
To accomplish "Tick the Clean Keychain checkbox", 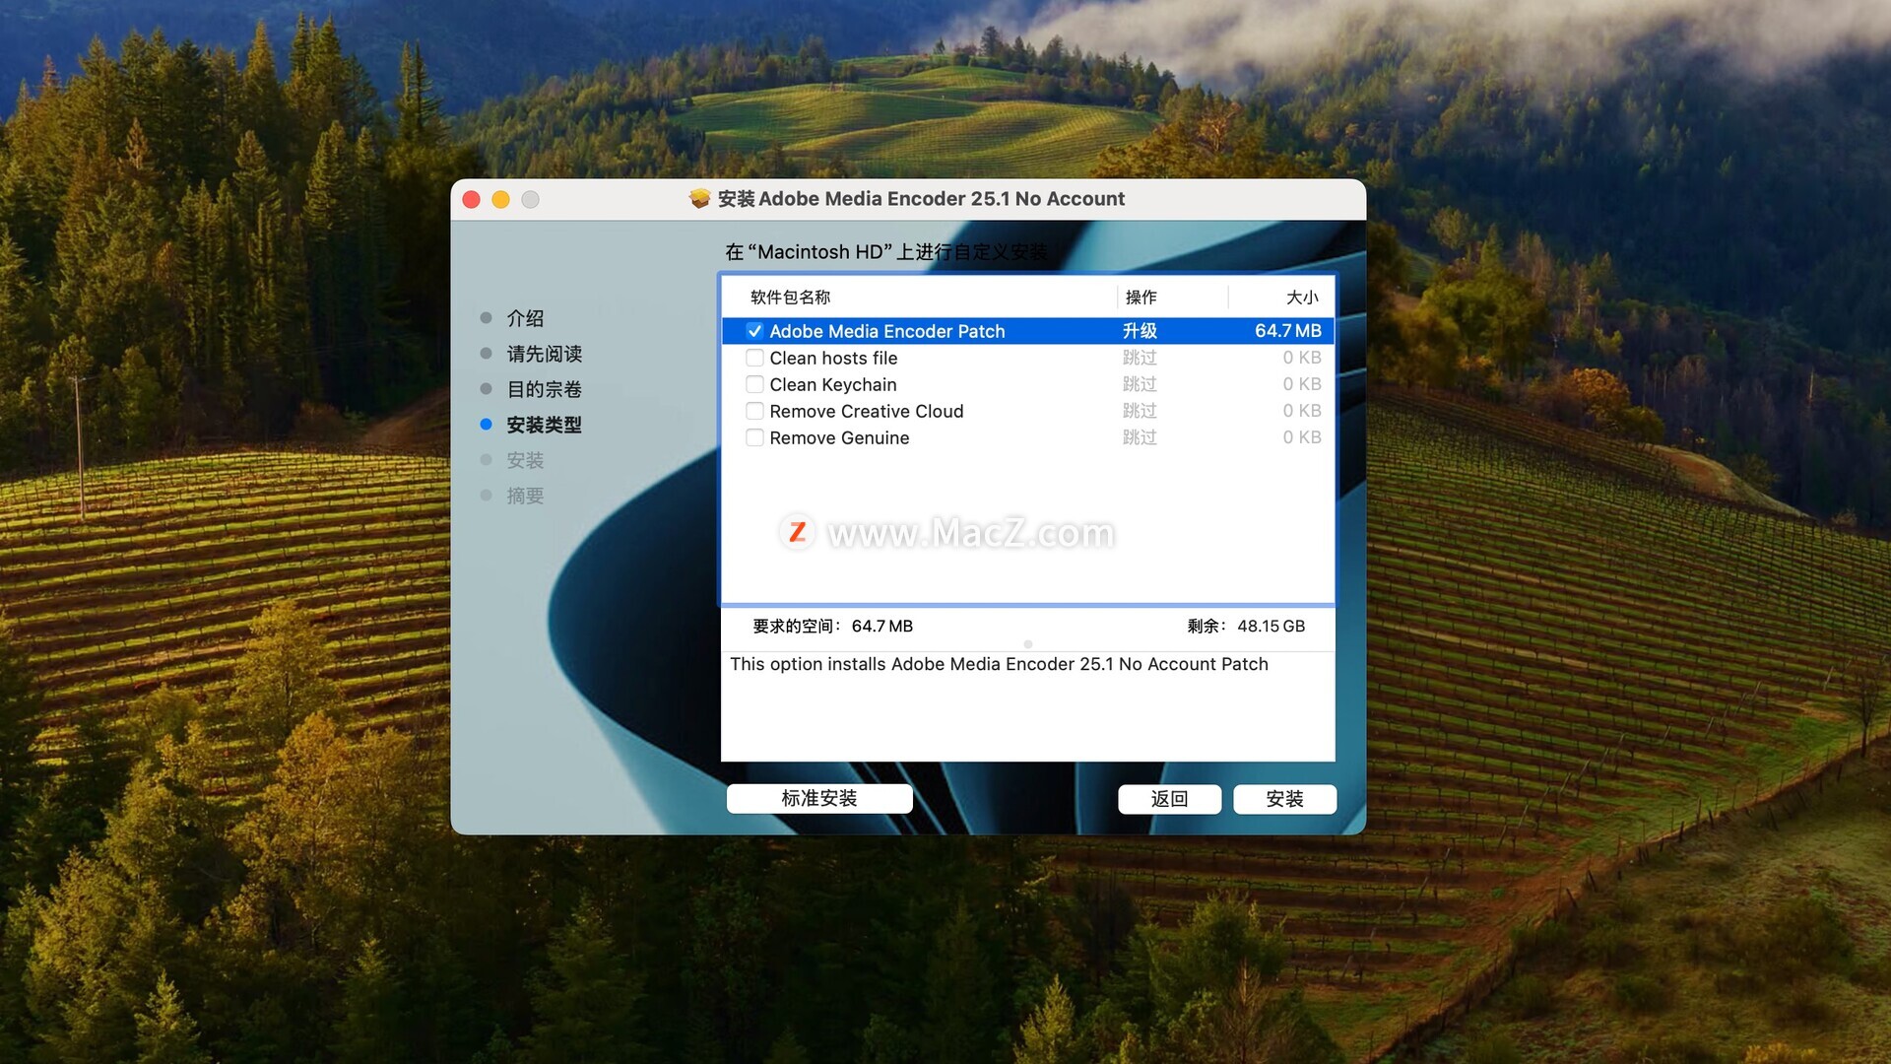I will (x=754, y=384).
